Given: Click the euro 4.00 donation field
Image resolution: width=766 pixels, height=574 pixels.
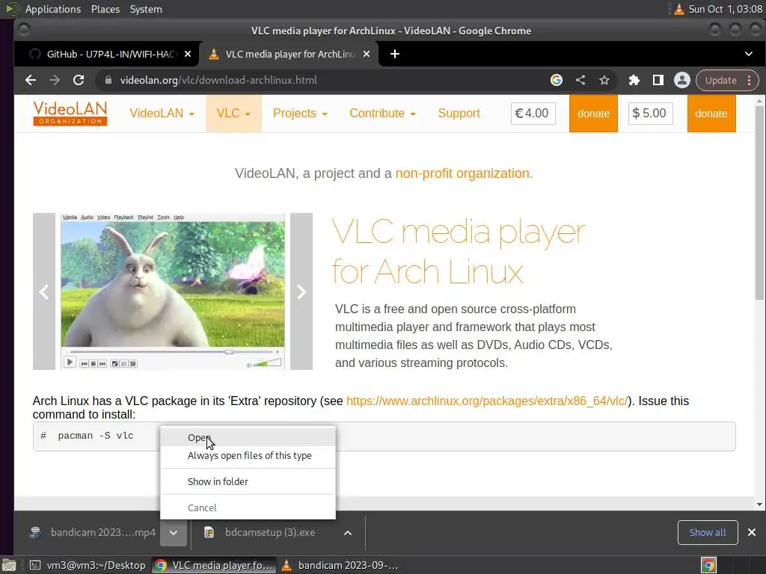Looking at the screenshot, I should (x=533, y=114).
